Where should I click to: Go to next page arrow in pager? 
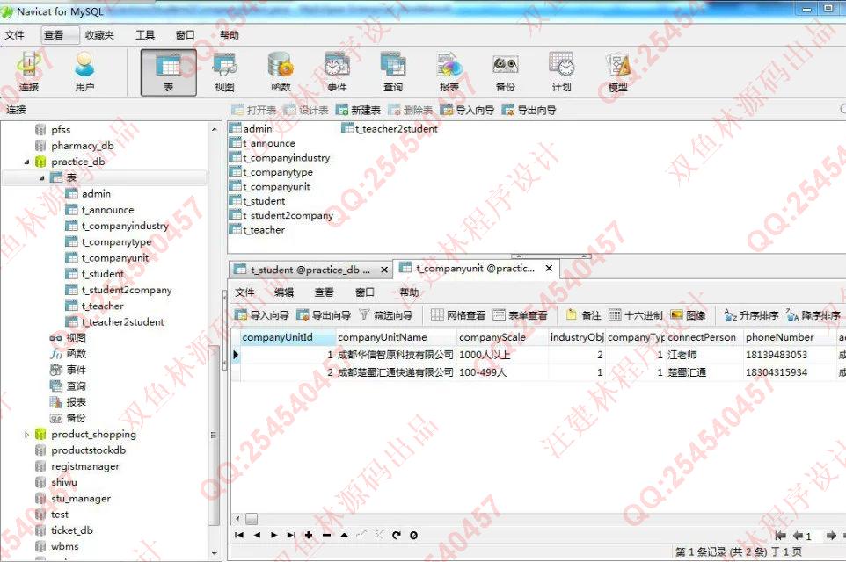click(x=831, y=536)
